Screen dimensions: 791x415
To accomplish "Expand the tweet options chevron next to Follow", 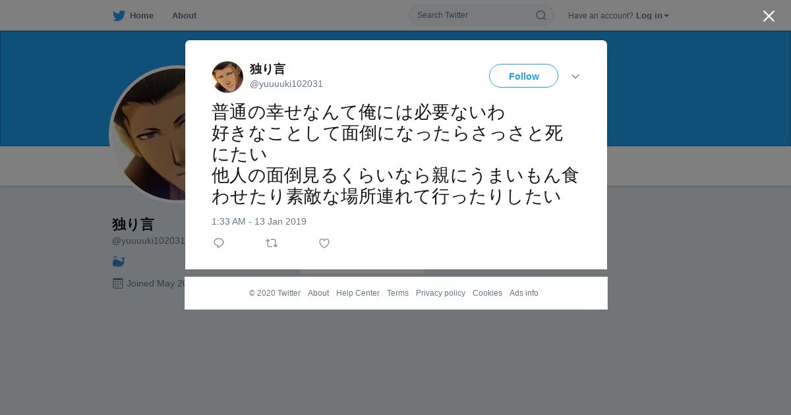I will click(575, 76).
